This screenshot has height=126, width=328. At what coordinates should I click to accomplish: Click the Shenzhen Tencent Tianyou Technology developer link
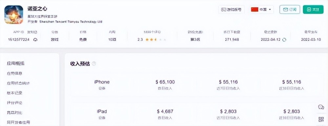71,21
